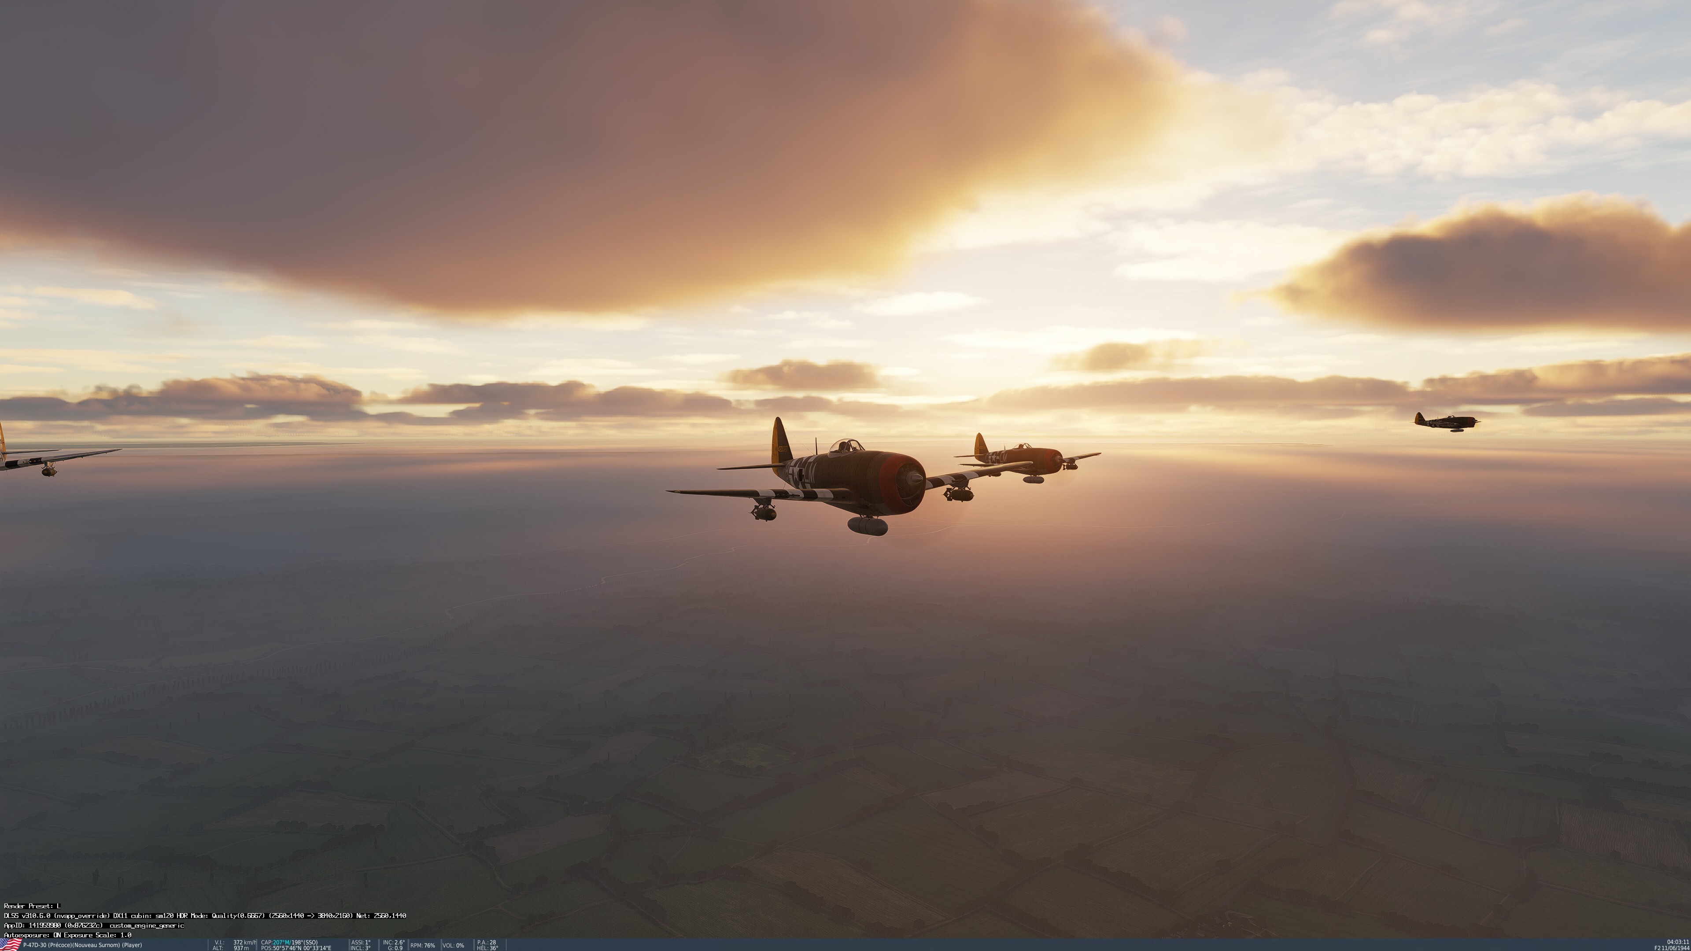
Task: Click the Render Preset: L debug line
Action: (x=32, y=906)
